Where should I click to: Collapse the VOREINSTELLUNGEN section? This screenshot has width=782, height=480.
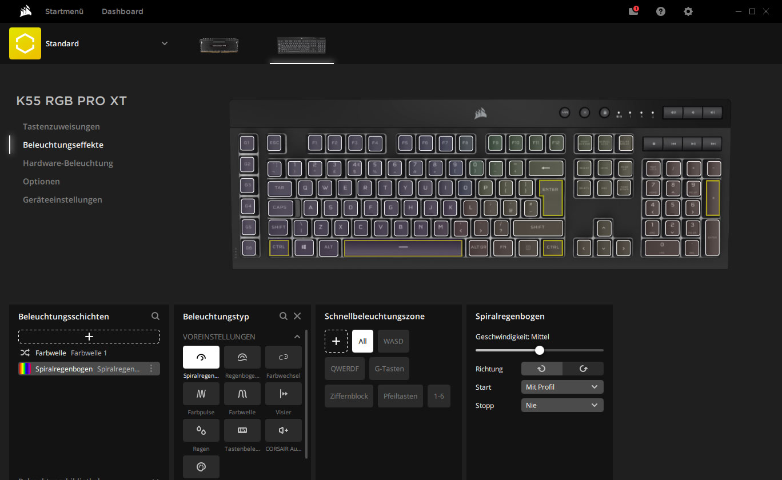(x=297, y=337)
